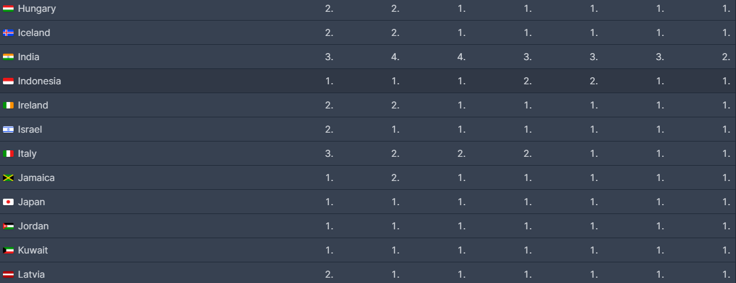Click Jamaica's second column rank value 2.
This screenshot has height=283, width=736.
point(395,178)
